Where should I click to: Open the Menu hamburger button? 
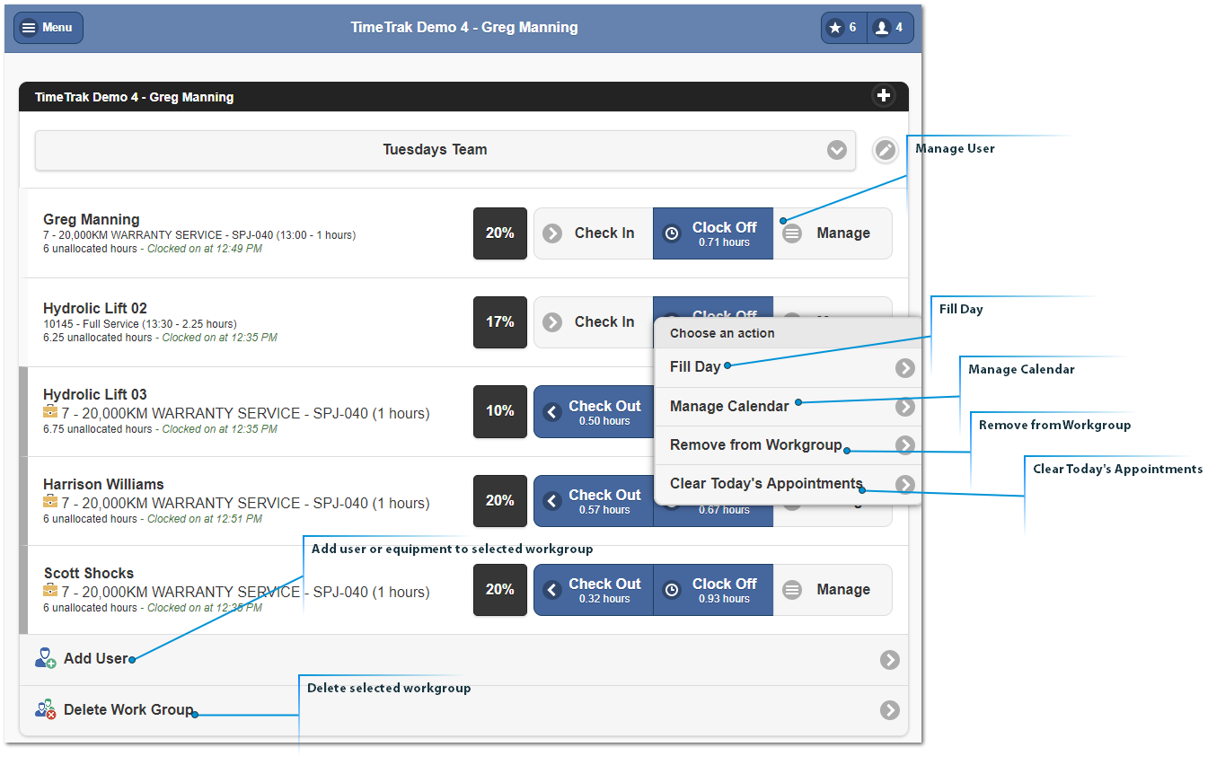click(48, 28)
